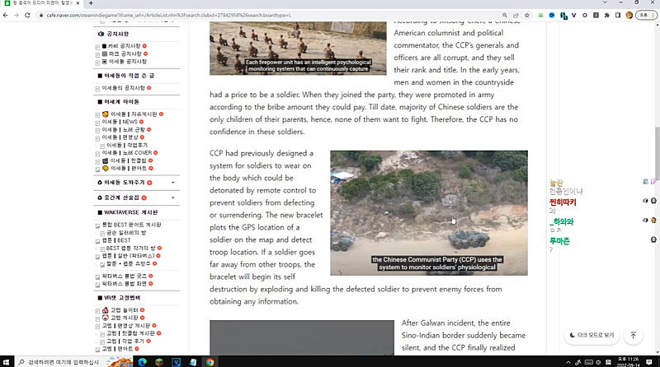
Task: Open the tab search chevron
Action: coord(605,2)
